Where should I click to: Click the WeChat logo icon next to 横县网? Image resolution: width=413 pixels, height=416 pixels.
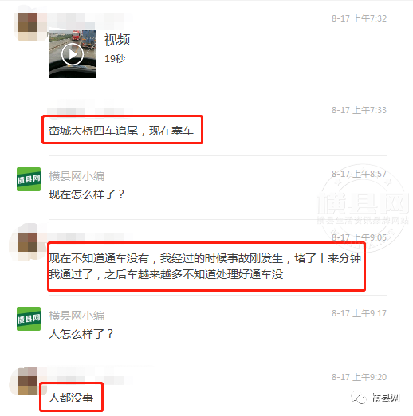(359, 398)
